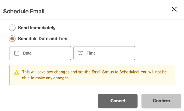Click the Send Immediately label text
This screenshot has width=184, height=111.
click(37, 28)
